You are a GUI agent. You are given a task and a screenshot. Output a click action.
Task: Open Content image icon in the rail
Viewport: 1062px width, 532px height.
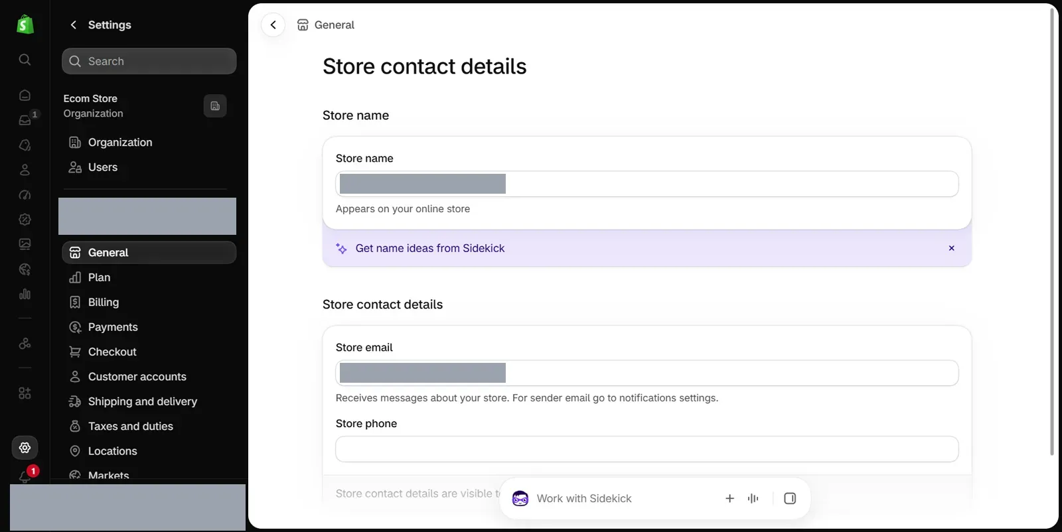click(x=25, y=244)
